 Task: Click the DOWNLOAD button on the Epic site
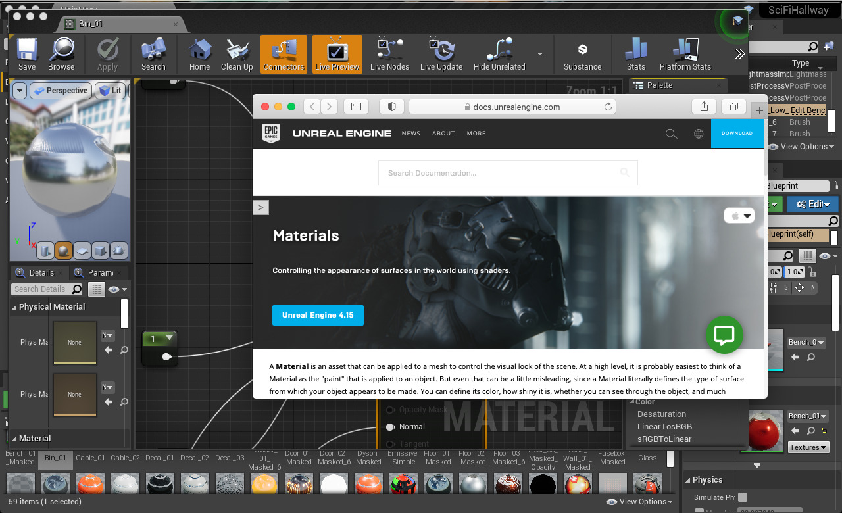pyautogui.click(x=737, y=133)
